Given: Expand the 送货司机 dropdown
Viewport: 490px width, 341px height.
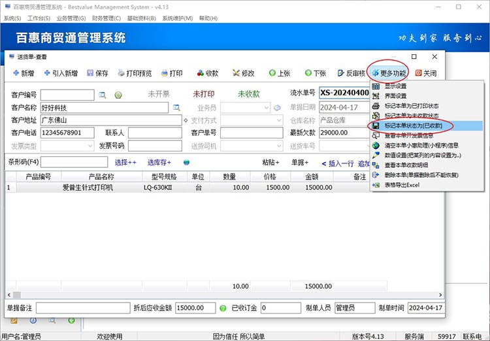Looking at the screenshot, I should (279, 146).
